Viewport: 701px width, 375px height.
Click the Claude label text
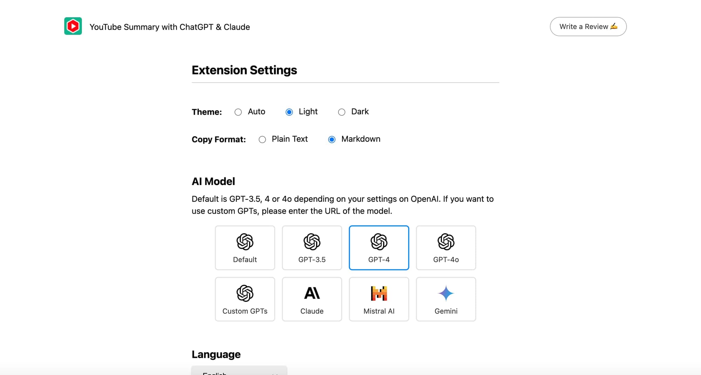pos(312,311)
